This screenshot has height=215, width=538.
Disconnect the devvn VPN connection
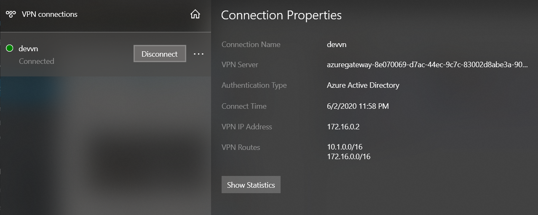(x=160, y=54)
